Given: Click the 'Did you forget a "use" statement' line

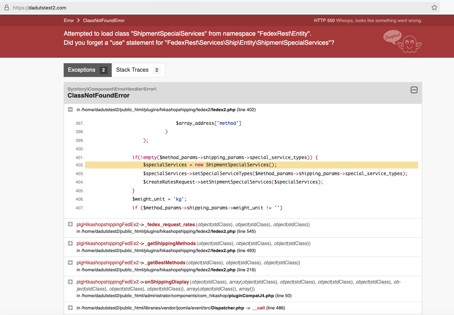Looking at the screenshot, I should point(199,43).
